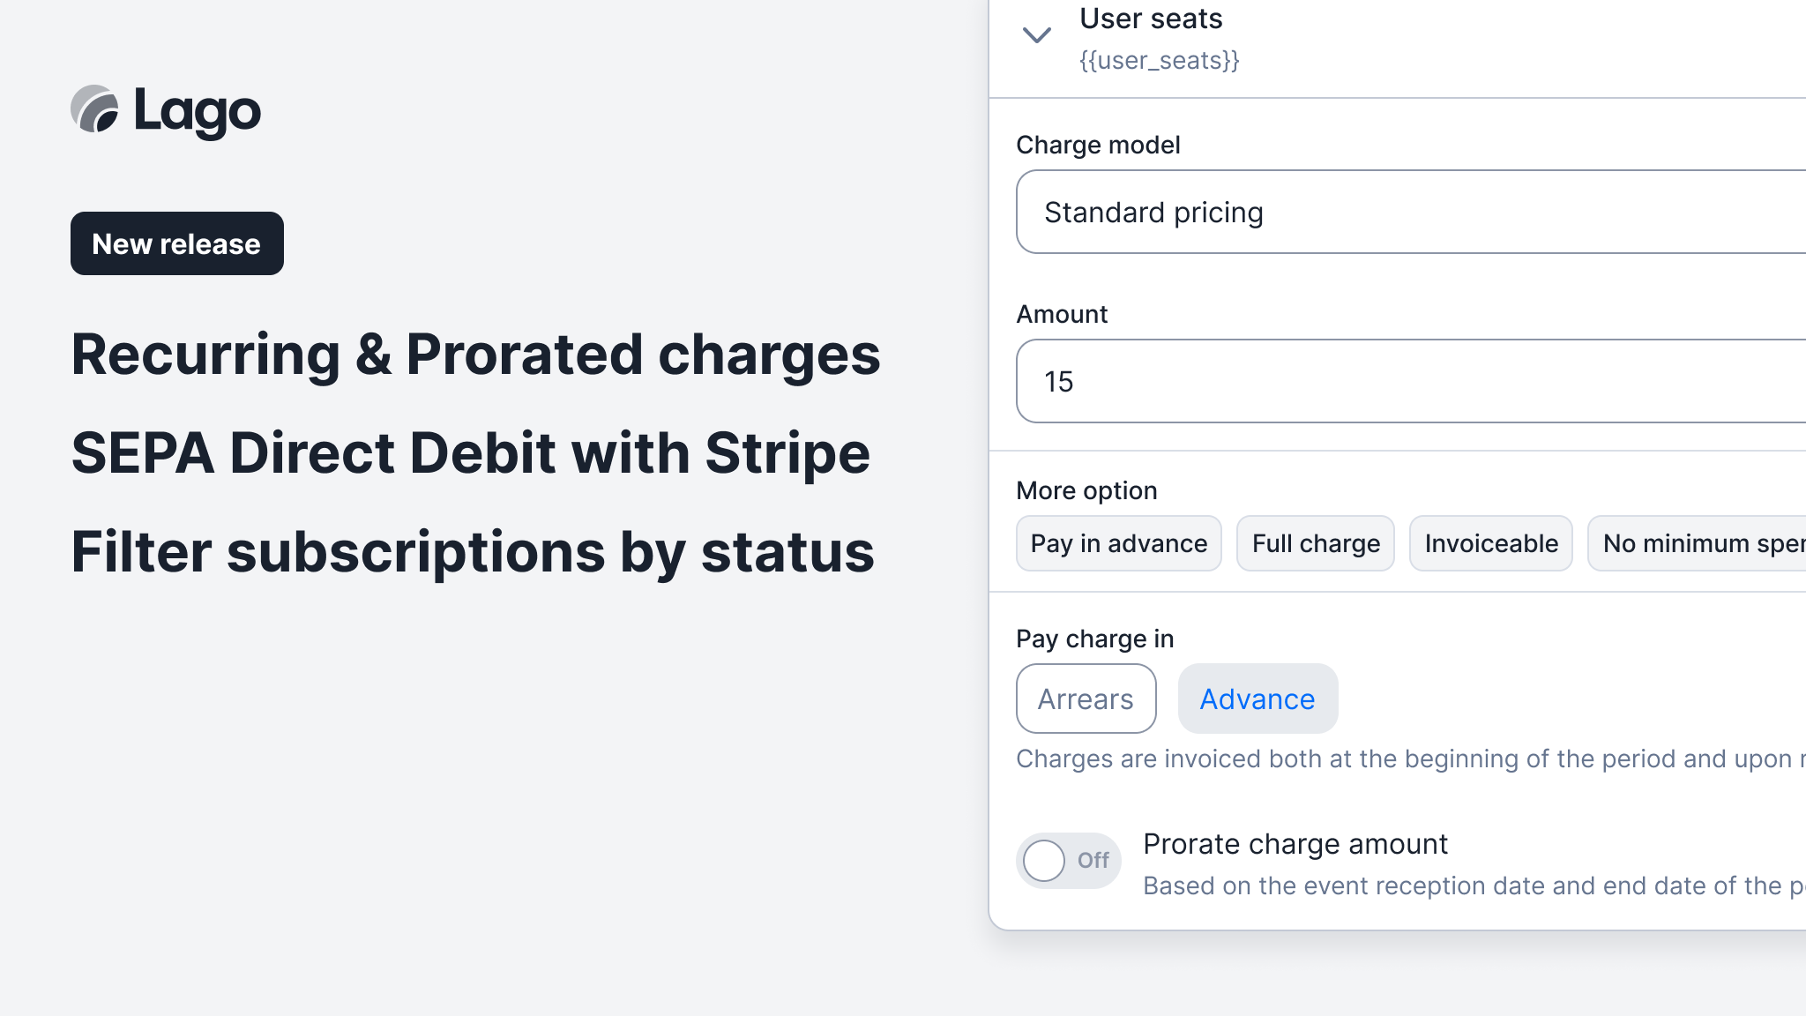Viewport: 1806px width, 1016px height.
Task: Click the User seats title
Action: 1151,19
